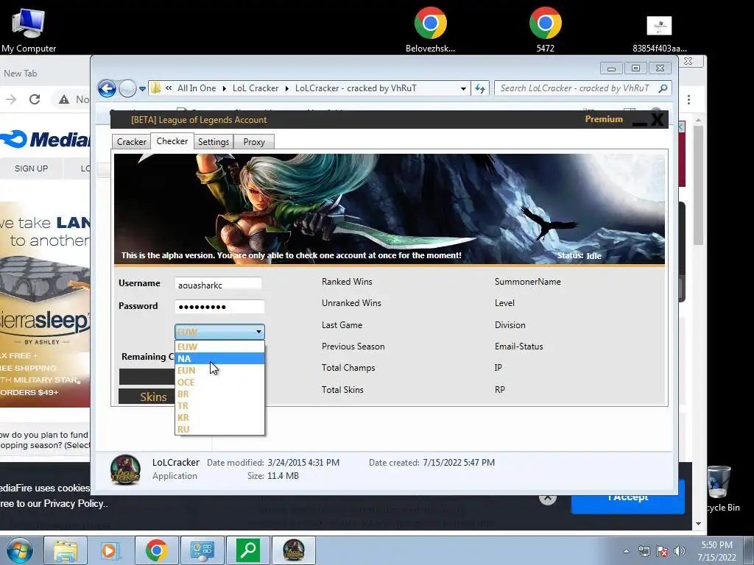This screenshot has height=565, width=754.
Task: Click the LoLCracker application file icon
Action: click(125, 469)
